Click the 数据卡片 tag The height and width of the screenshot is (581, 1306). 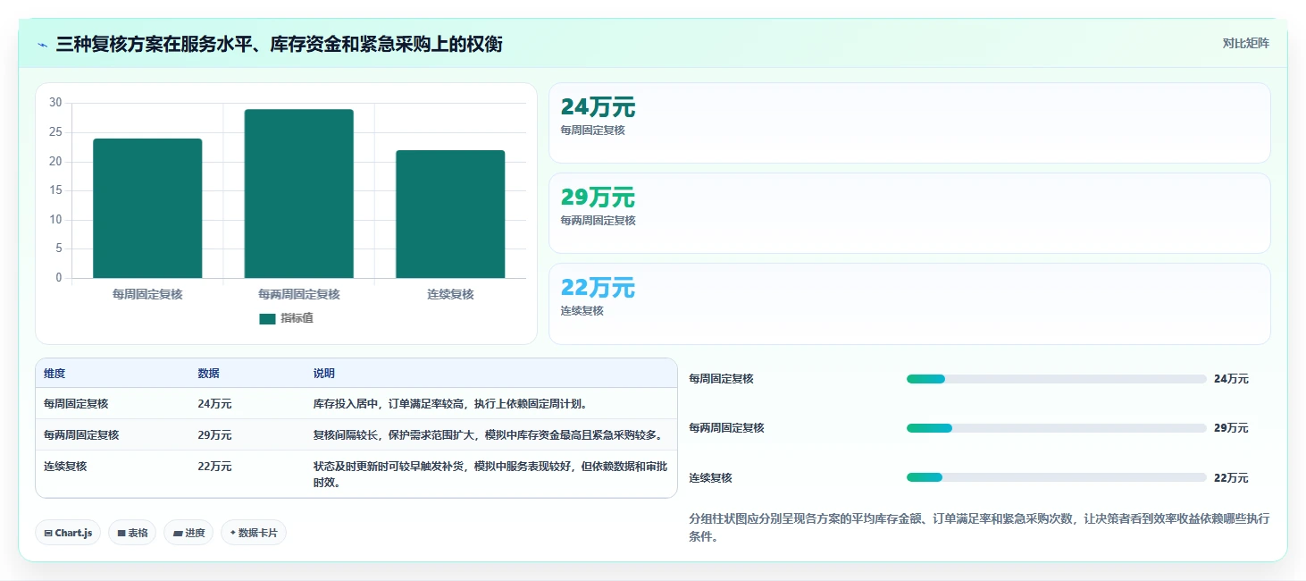[254, 533]
